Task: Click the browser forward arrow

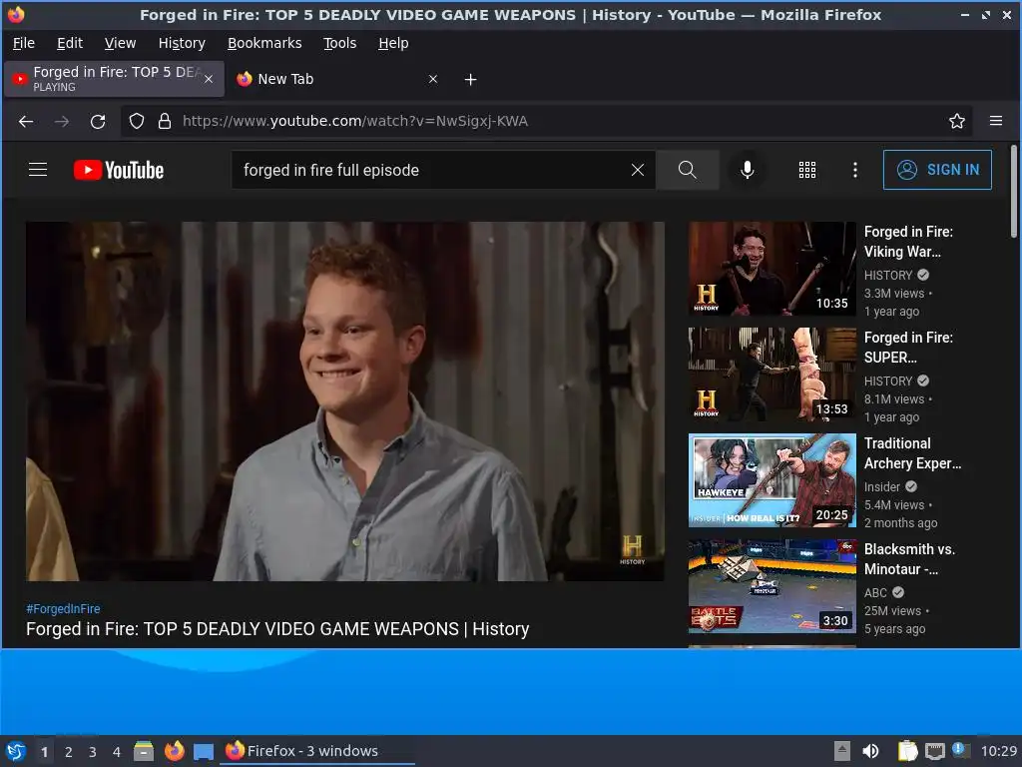Action: pyautogui.click(x=62, y=121)
